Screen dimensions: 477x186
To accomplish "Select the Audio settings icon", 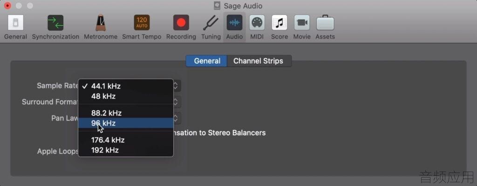I will pyautogui.click(x=234, y=23).
